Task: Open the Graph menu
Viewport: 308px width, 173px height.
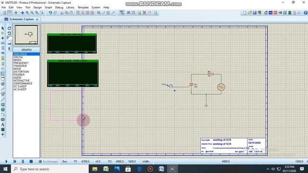Action: tap(48, 8)
